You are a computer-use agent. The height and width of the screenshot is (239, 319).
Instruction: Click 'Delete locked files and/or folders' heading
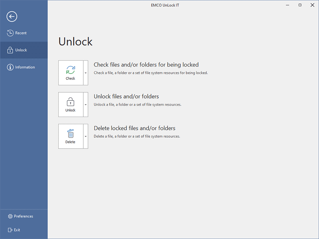pyautogui.click(x=134, y=128)
